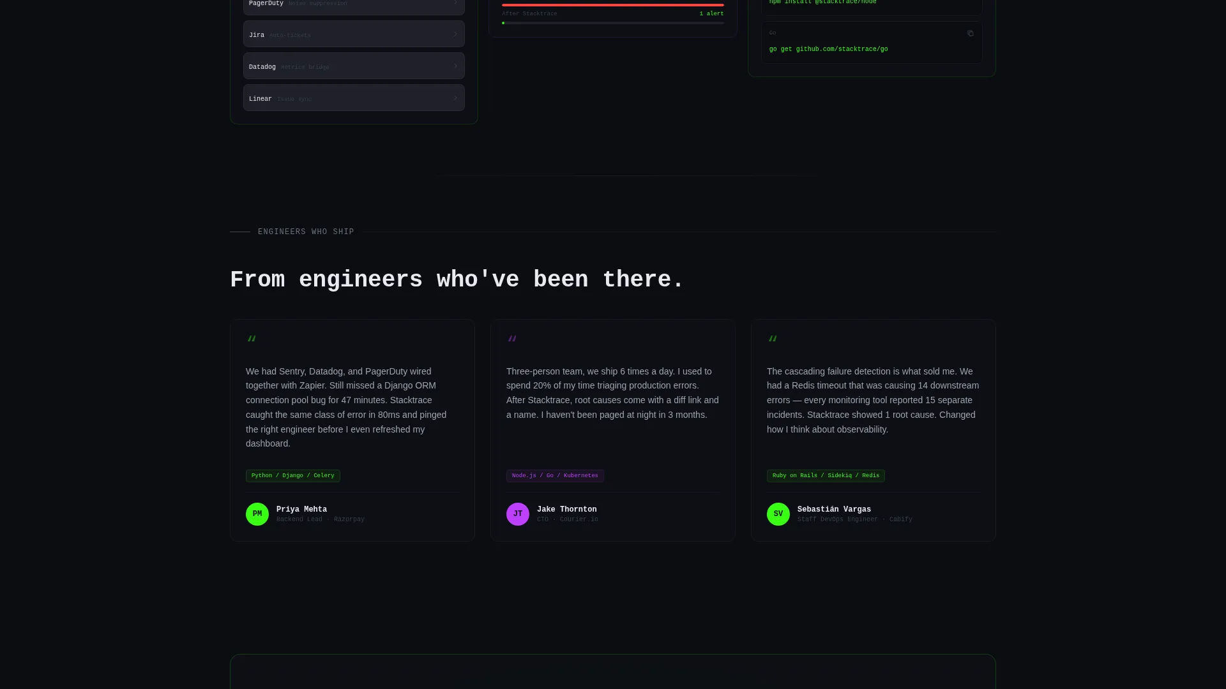The width and height of the screenshot is (1226, 689).
Task: Click 'ENGINEERS WHO SHIP' section label
Action: [x=306, y=232]
